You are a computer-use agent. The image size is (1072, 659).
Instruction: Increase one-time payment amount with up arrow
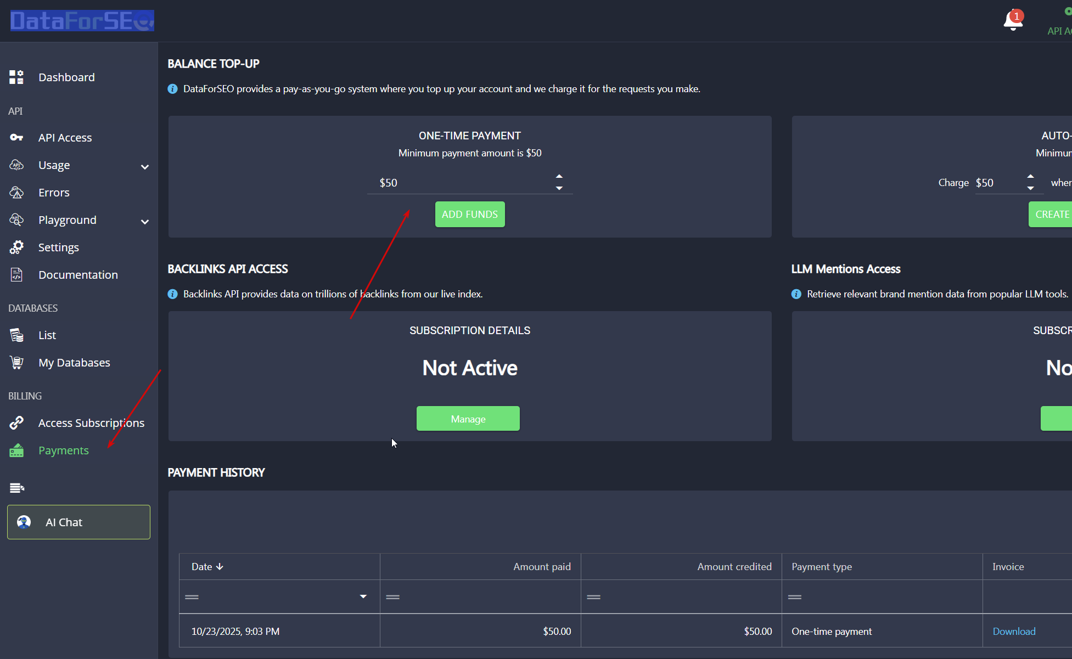click(559, 177)
